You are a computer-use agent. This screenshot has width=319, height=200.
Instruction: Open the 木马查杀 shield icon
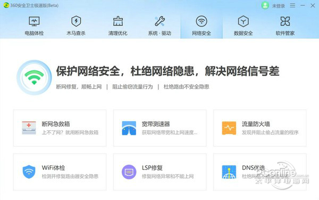pyautogui.click(x=76, y=21)
